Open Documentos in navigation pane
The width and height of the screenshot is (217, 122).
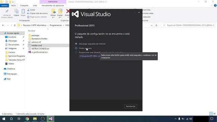point(12,45)
